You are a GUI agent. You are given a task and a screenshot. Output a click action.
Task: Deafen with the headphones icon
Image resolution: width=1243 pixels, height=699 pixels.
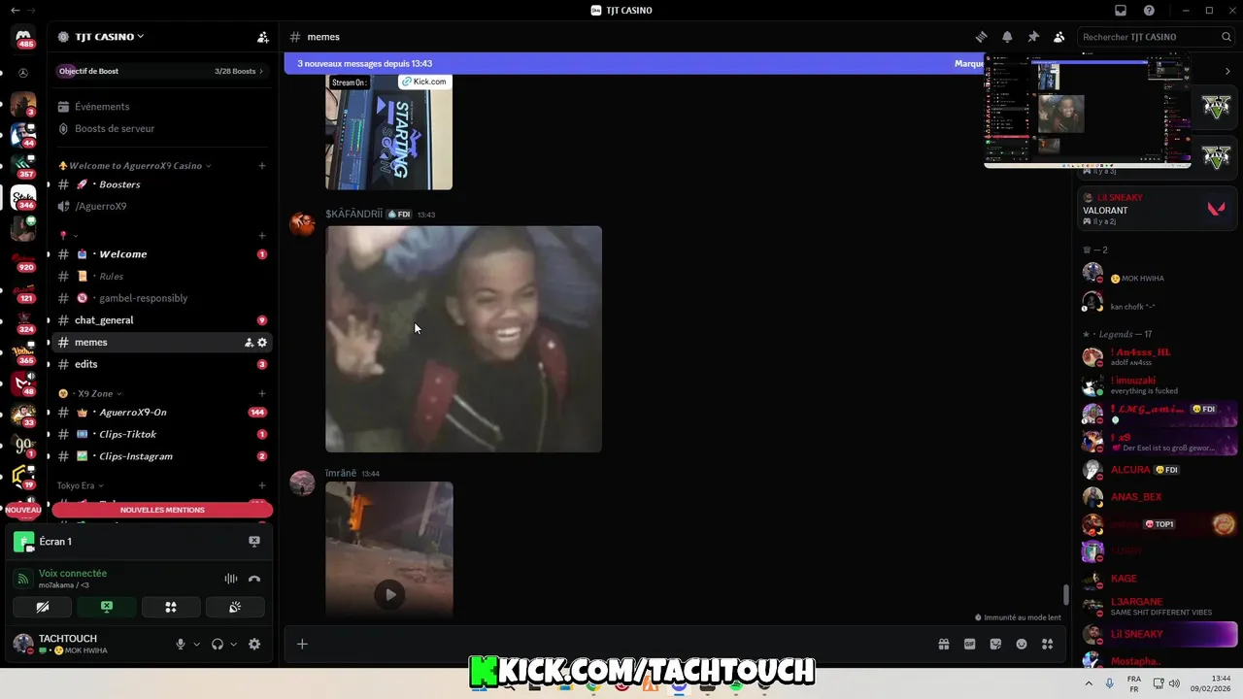(x=218, y=644)
